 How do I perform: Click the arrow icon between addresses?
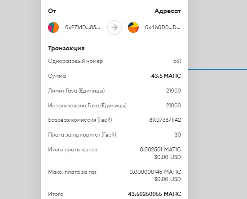tap(115, 27)
